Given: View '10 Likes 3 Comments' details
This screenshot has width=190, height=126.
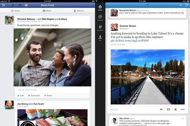Looking at the screenshot, I should pos(27,90).
